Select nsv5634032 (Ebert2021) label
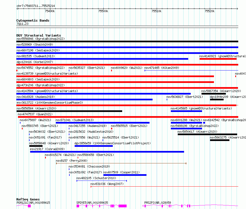 point(47,132)
